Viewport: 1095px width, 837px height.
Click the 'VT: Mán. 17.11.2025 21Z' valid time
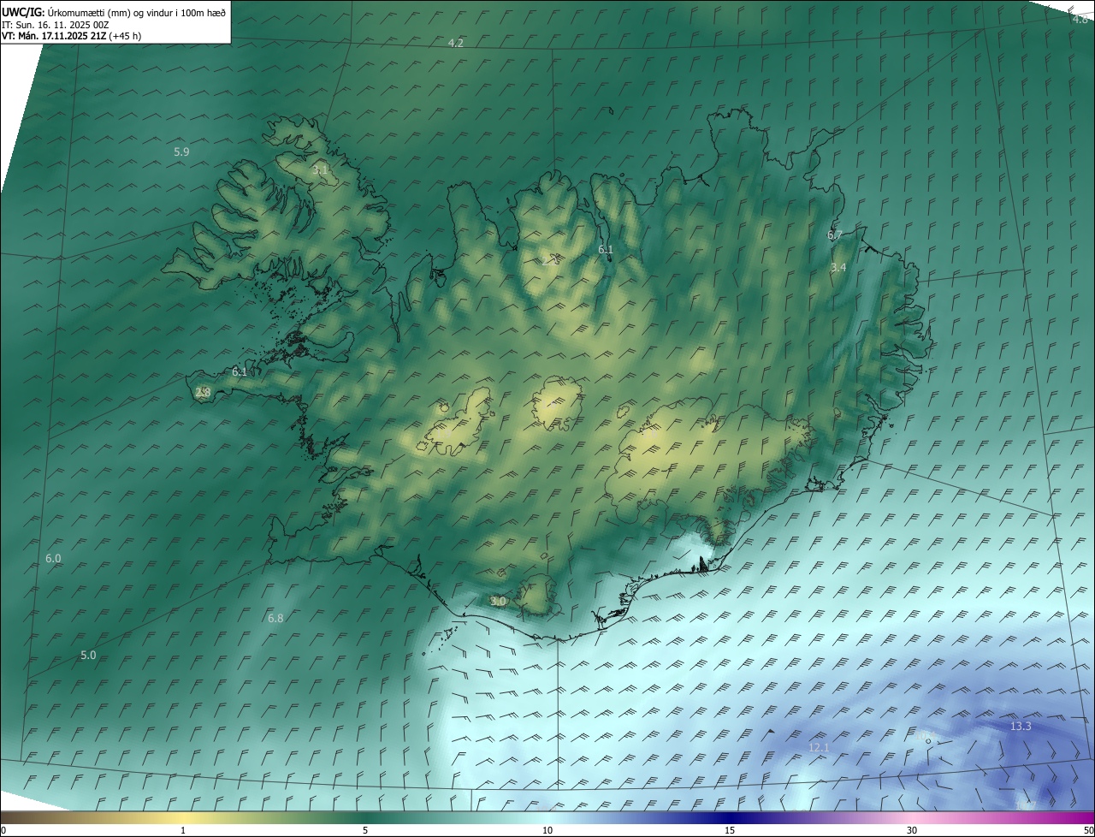[x=54, y=36]
